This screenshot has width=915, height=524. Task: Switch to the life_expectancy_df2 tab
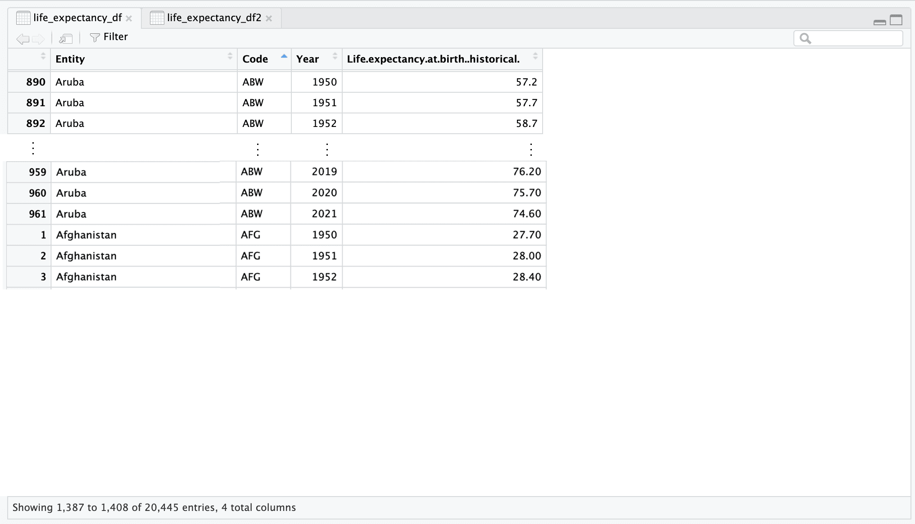[x=214, y=18]
